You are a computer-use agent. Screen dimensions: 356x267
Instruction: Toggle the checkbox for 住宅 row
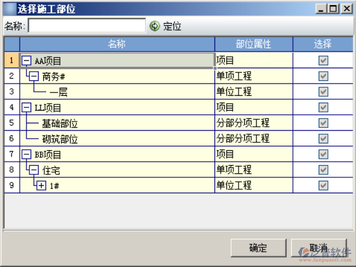coord(323,170)
